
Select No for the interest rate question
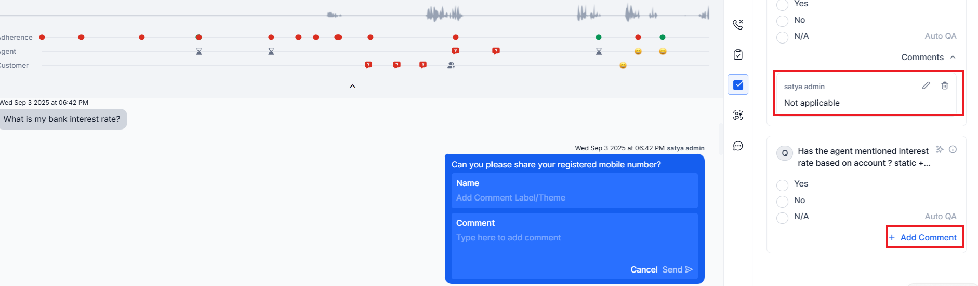[x=782, y=201]
